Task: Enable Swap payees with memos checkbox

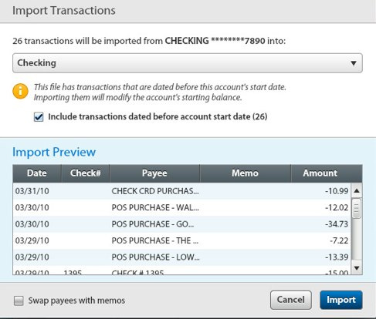Action: (19, 301)
